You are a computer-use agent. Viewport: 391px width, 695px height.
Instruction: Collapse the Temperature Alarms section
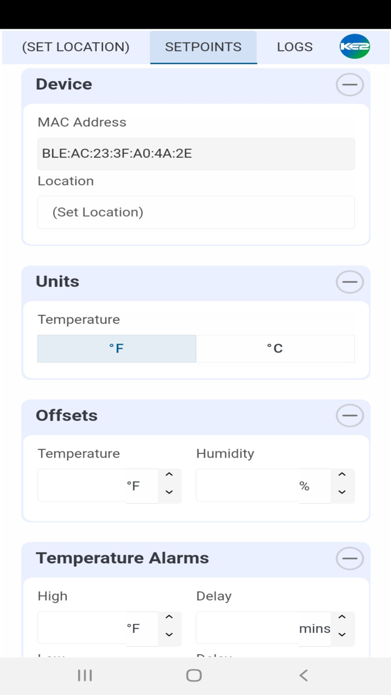click(x=349, y=558)
